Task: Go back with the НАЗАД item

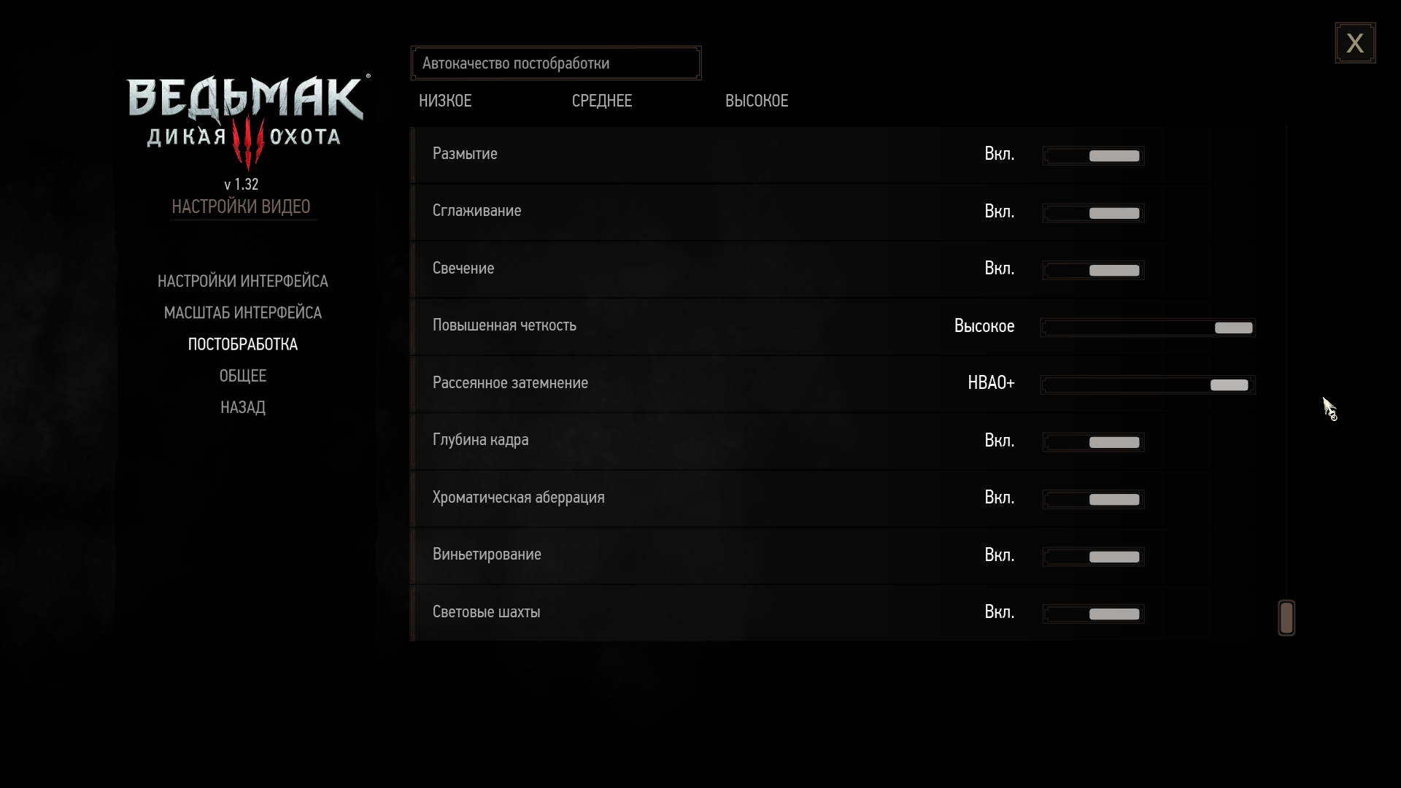Action: [243, 407]
